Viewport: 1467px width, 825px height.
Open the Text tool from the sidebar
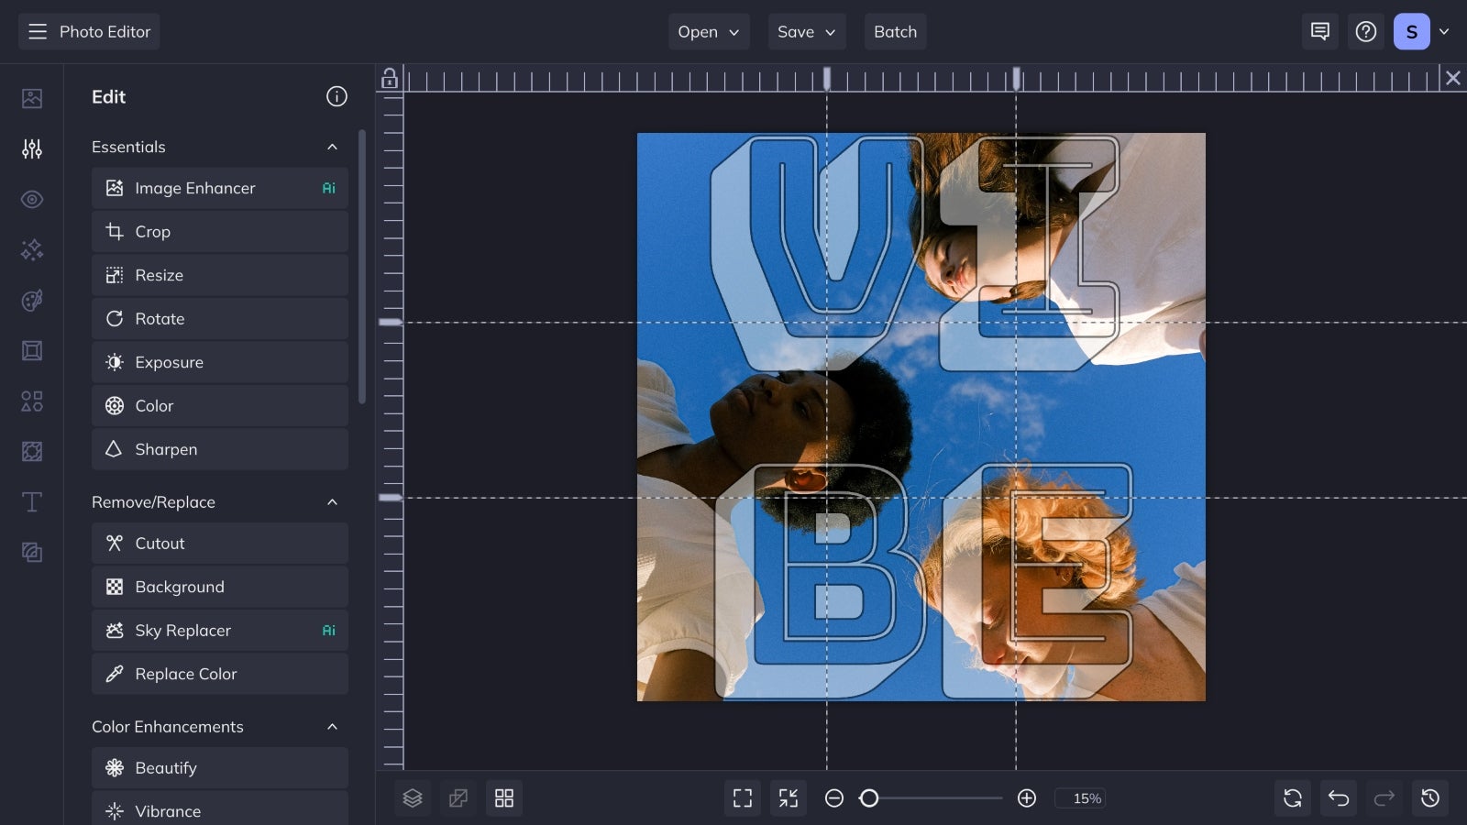[x=31, y=501]
